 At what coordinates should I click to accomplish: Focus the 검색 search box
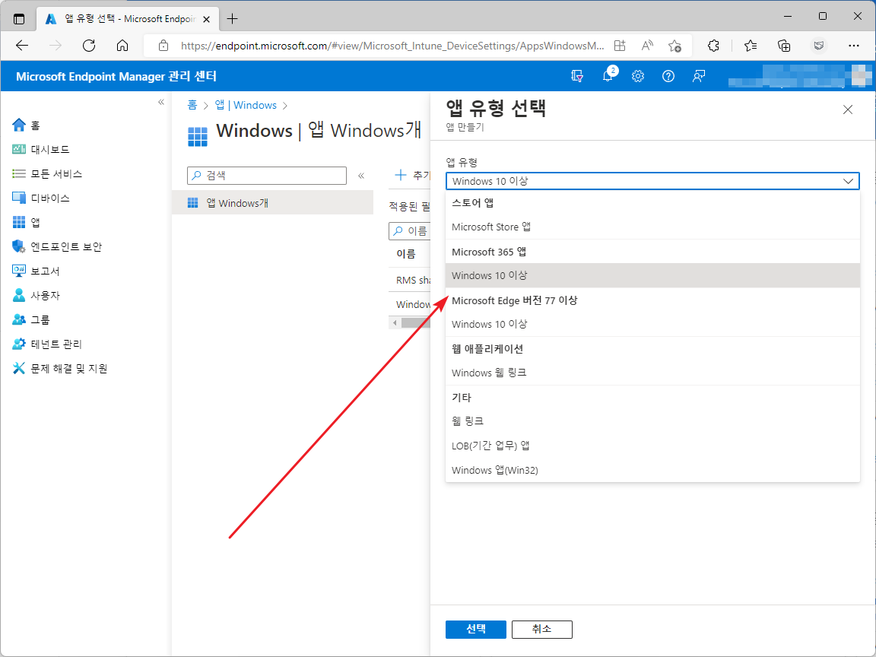tap(267, 176)
